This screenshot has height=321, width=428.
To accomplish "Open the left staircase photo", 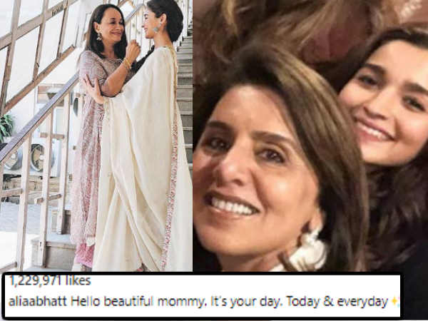I will tap(96, 136).
